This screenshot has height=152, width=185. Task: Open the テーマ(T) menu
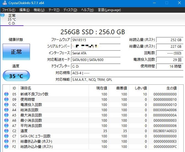click(54, 10)
